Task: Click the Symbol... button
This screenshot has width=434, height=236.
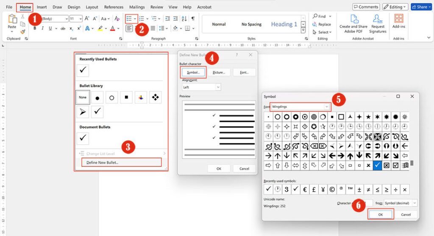Action: tap(193, 73)
